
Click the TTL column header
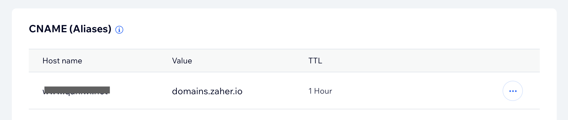coord(315,61)
